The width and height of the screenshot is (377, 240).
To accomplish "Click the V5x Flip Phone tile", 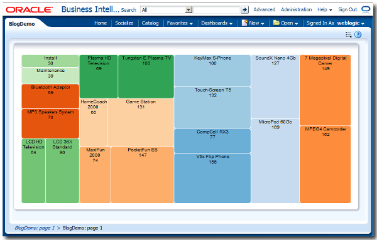I will tap(212, 178).
